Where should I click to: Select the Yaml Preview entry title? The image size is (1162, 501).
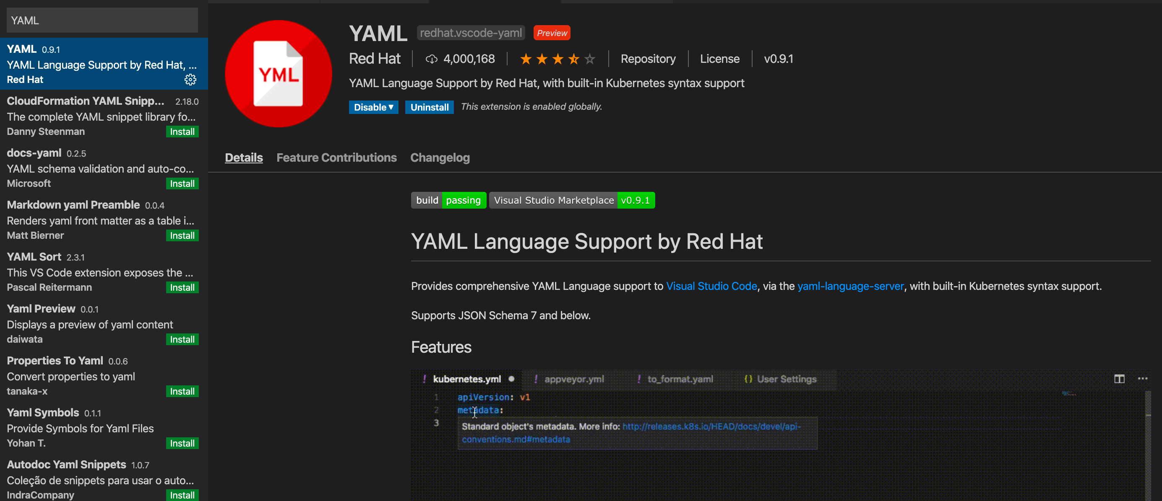click(x=41, y=309)
